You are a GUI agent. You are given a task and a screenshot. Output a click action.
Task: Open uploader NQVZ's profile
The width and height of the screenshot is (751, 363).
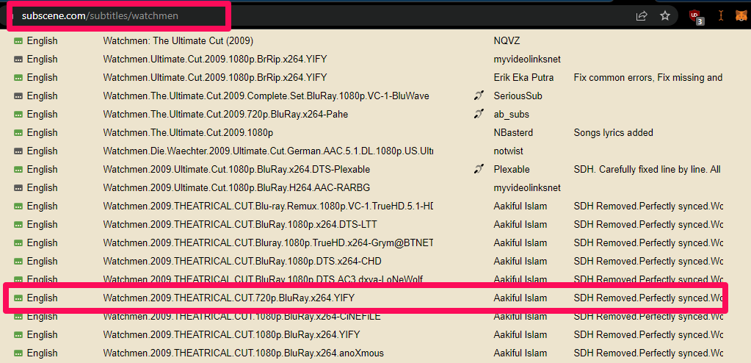tap(507, 40)
